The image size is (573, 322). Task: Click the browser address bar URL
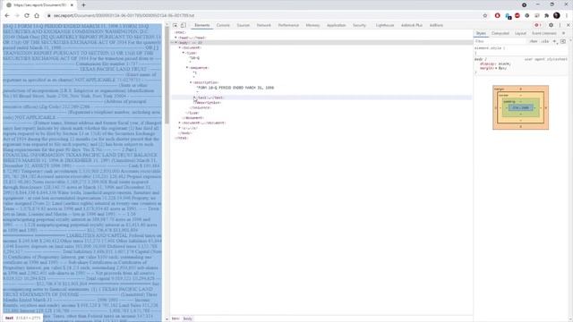pos(124,16)
